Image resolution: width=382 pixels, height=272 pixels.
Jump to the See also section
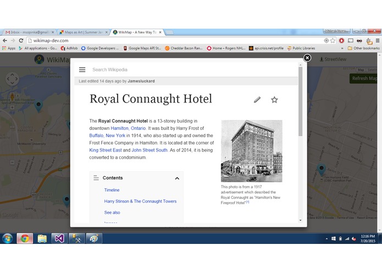pyautogui.click(x=112, y=213)
